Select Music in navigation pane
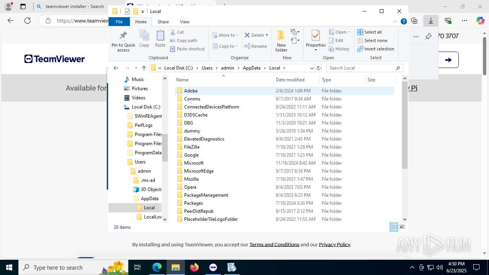The image size is (489, 275). pos(138,79)
